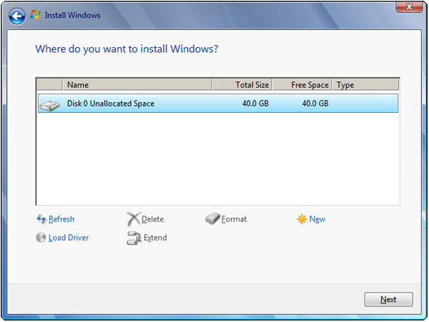Click the hard drive icon for Disk 0

pos(49,106)
